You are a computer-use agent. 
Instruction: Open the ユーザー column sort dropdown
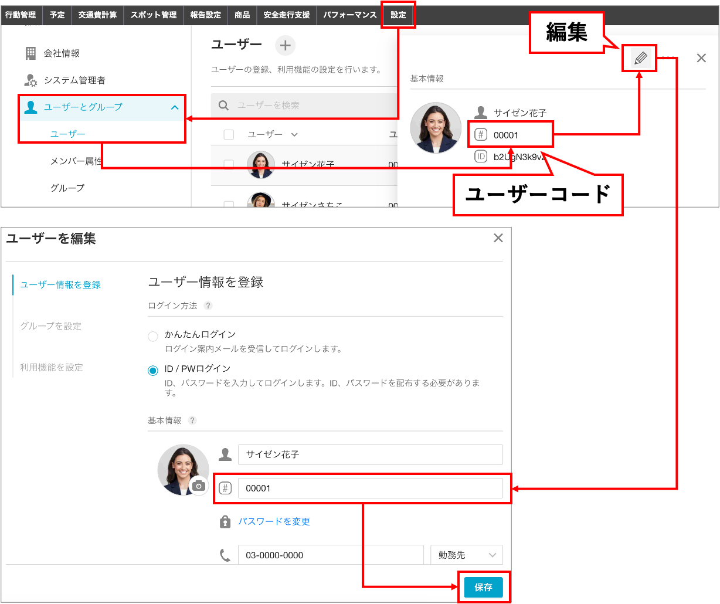click(294, 135)
